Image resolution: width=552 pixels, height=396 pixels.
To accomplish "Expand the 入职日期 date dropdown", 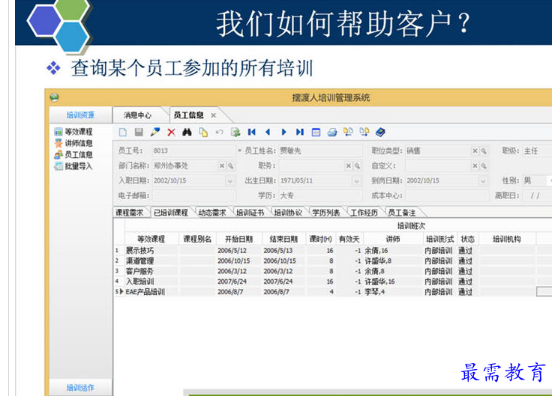I will (230, 181).
